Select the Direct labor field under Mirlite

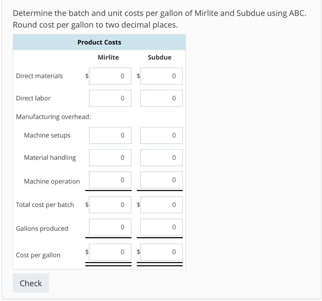coord(110,98)
